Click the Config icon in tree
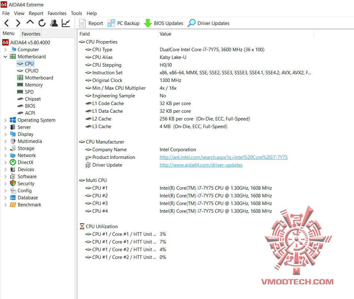Viewport: 354px width, 299px height. 13,190
